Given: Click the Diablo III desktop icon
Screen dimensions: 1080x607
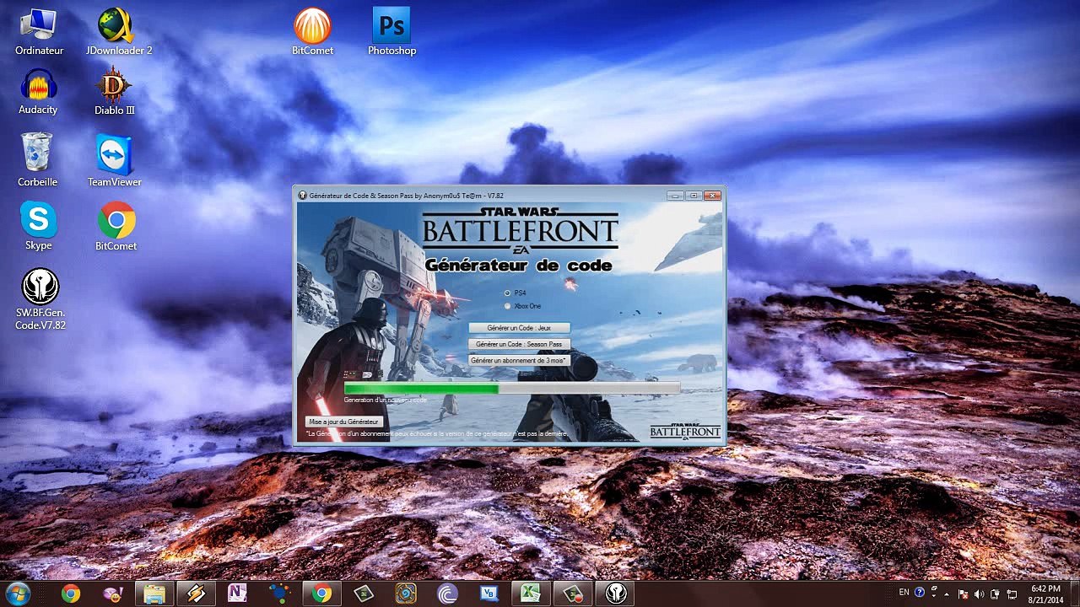Looking at the screenshot, I should pyautogui.click(x=115, y=93).
